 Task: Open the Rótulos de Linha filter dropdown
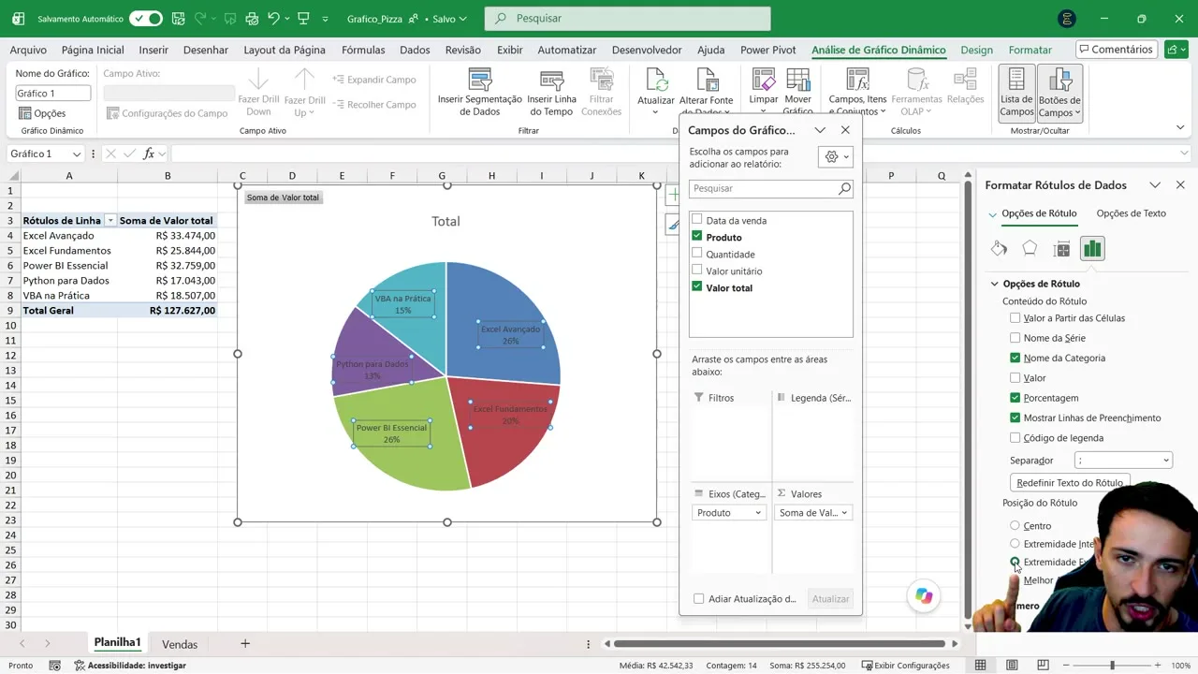(x=110, y=221)
